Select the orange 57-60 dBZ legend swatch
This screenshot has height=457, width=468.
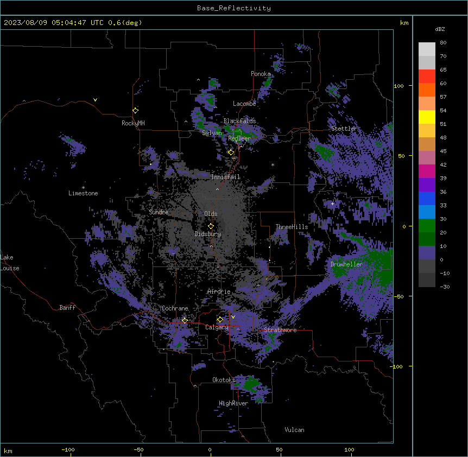427,90
